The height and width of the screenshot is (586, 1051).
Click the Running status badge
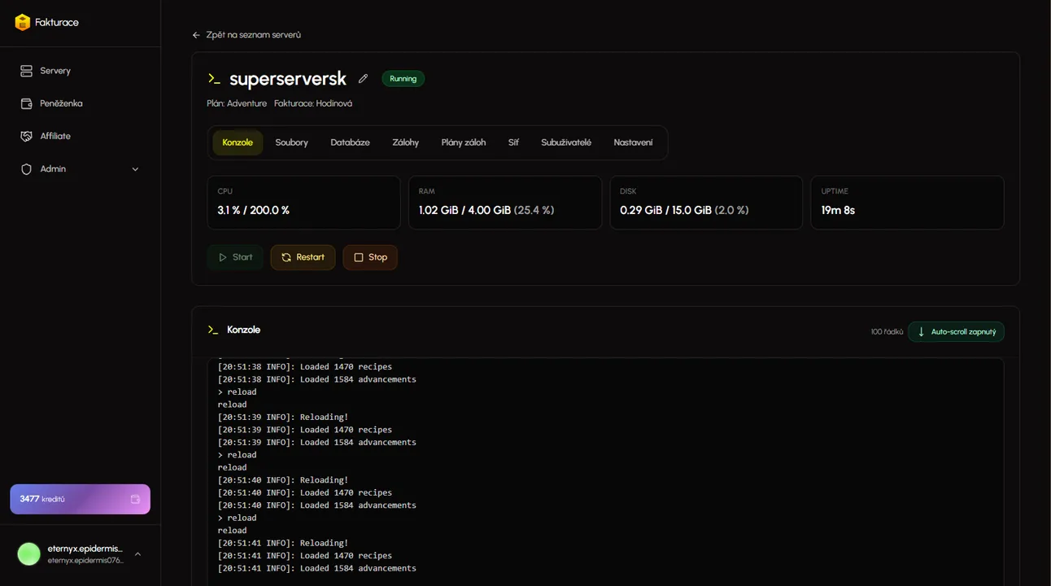[403, 79]
